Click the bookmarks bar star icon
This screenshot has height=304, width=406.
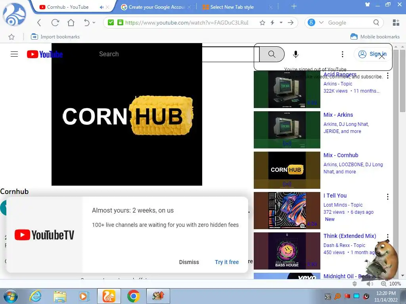(x=11, y=37)
